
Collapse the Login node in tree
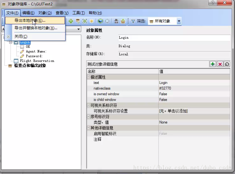click(x=10, y=42)
